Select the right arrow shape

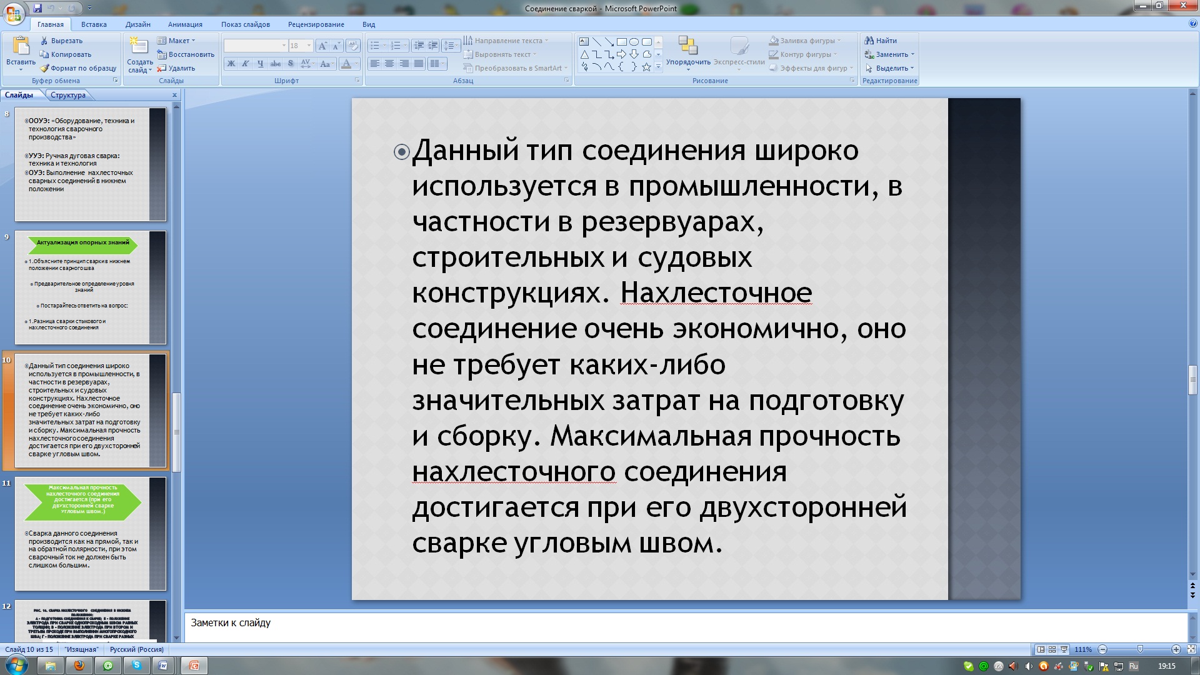coord(621,54)
